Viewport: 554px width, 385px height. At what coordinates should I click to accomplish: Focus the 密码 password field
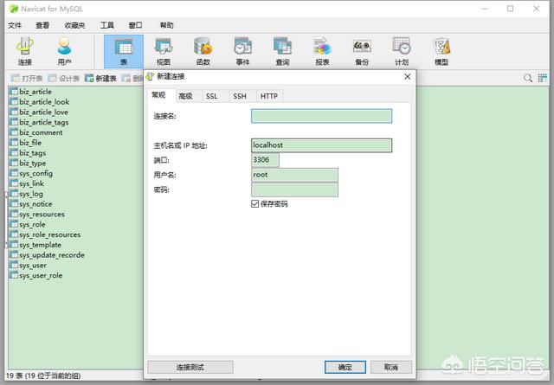(294, 189)
